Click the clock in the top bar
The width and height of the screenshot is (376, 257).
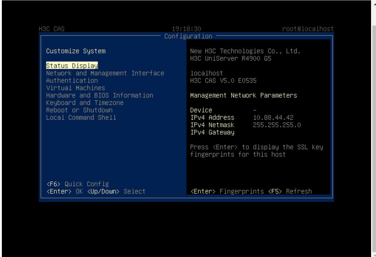point(186,29)
